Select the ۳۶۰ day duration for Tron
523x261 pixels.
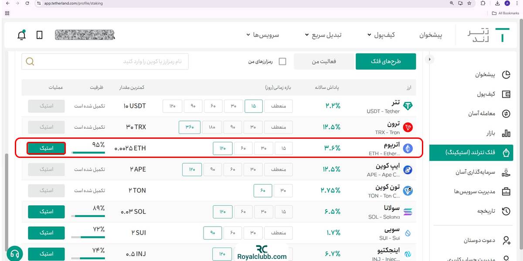tap(190, 127)
